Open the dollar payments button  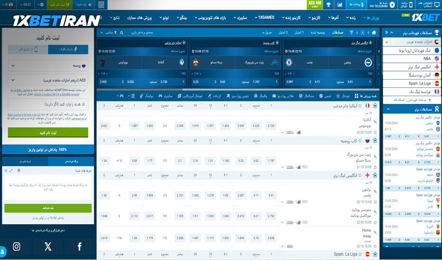356,5
